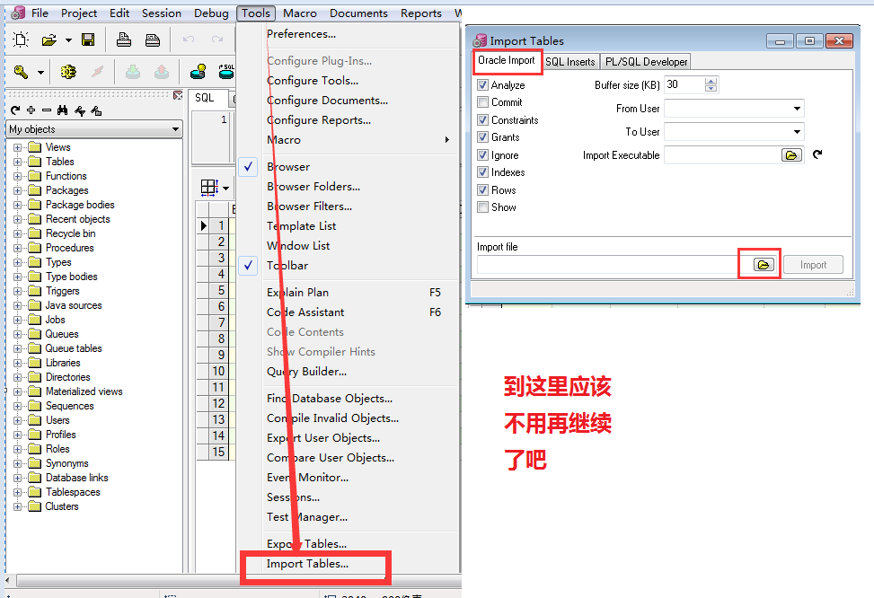
Task: Click the SQL database toolbar icon
Action: (x=226, y=72)
